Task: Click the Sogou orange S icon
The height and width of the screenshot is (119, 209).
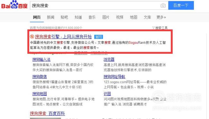Action: pos(32,37)
